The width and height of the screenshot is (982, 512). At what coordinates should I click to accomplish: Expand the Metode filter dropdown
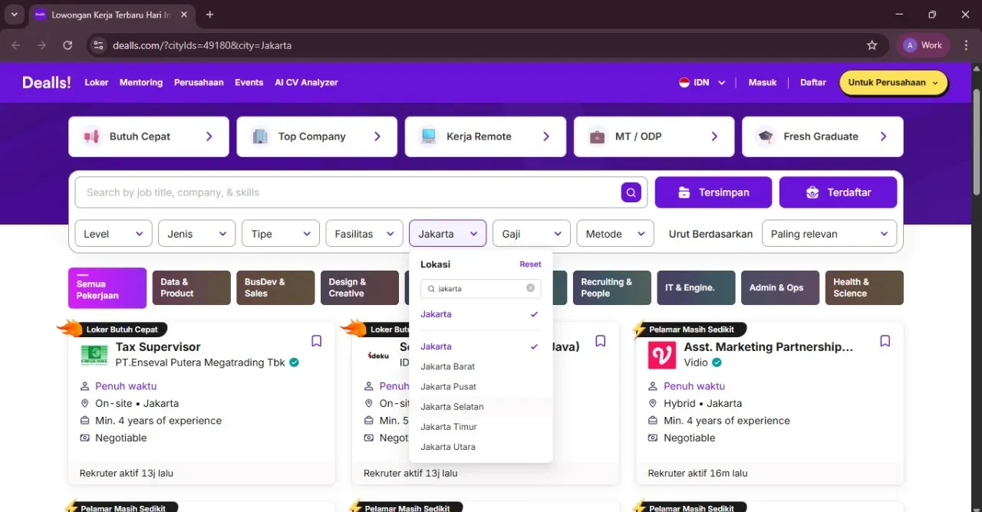615,234
